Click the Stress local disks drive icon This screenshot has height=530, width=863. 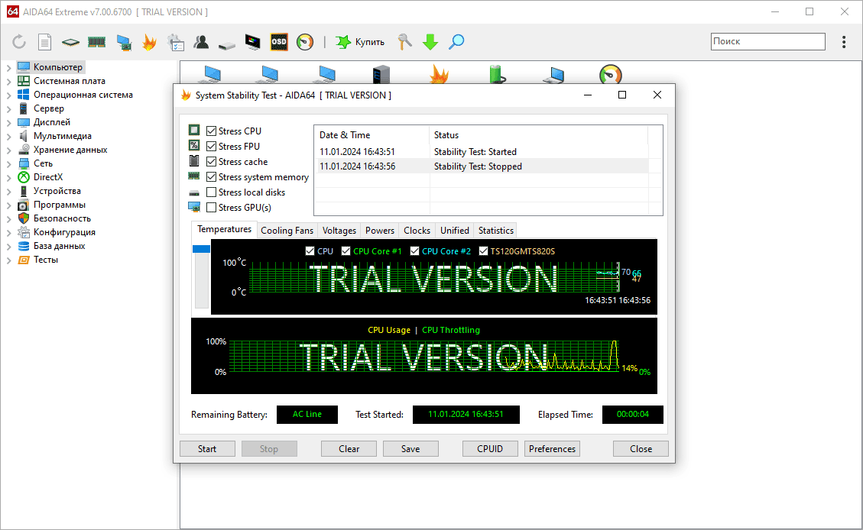point(193,193)
